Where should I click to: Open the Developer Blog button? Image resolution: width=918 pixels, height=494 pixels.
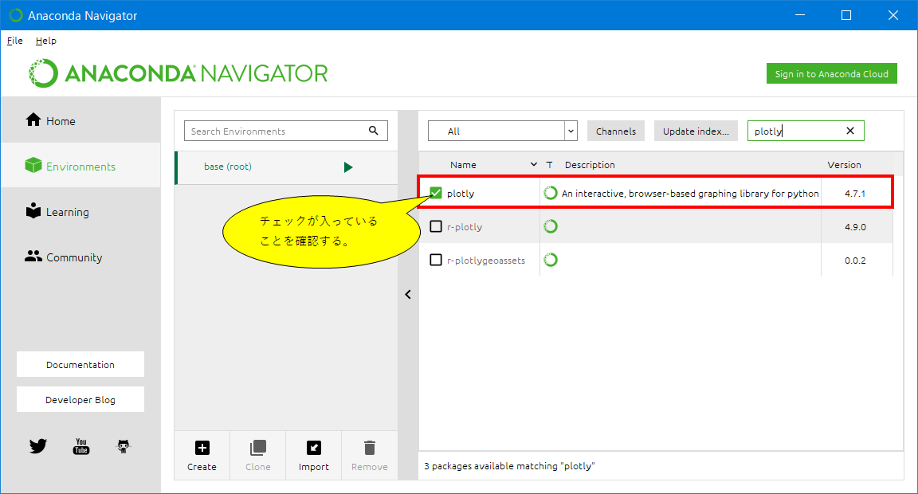pos(80,400)
